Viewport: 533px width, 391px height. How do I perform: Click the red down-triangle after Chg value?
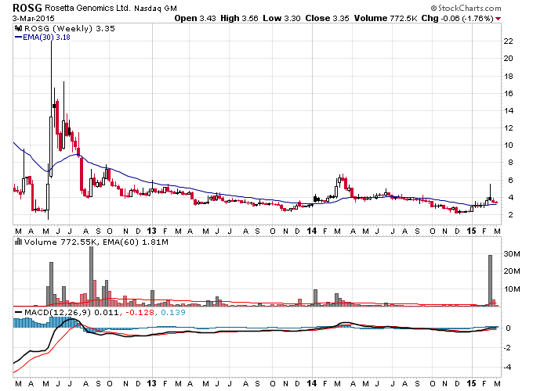498,19
